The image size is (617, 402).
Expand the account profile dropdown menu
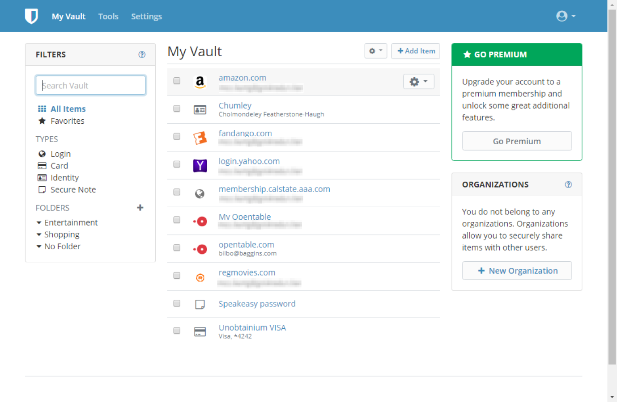[x=566, y=16]
